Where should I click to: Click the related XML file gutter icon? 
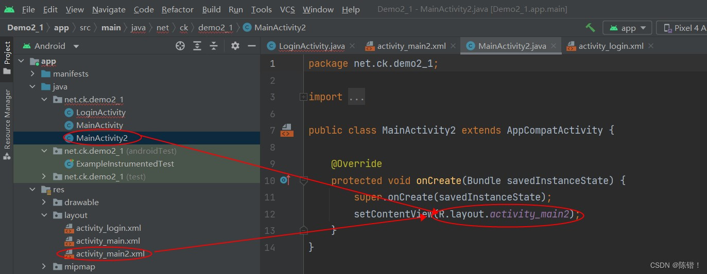click(x=287, y=130)
